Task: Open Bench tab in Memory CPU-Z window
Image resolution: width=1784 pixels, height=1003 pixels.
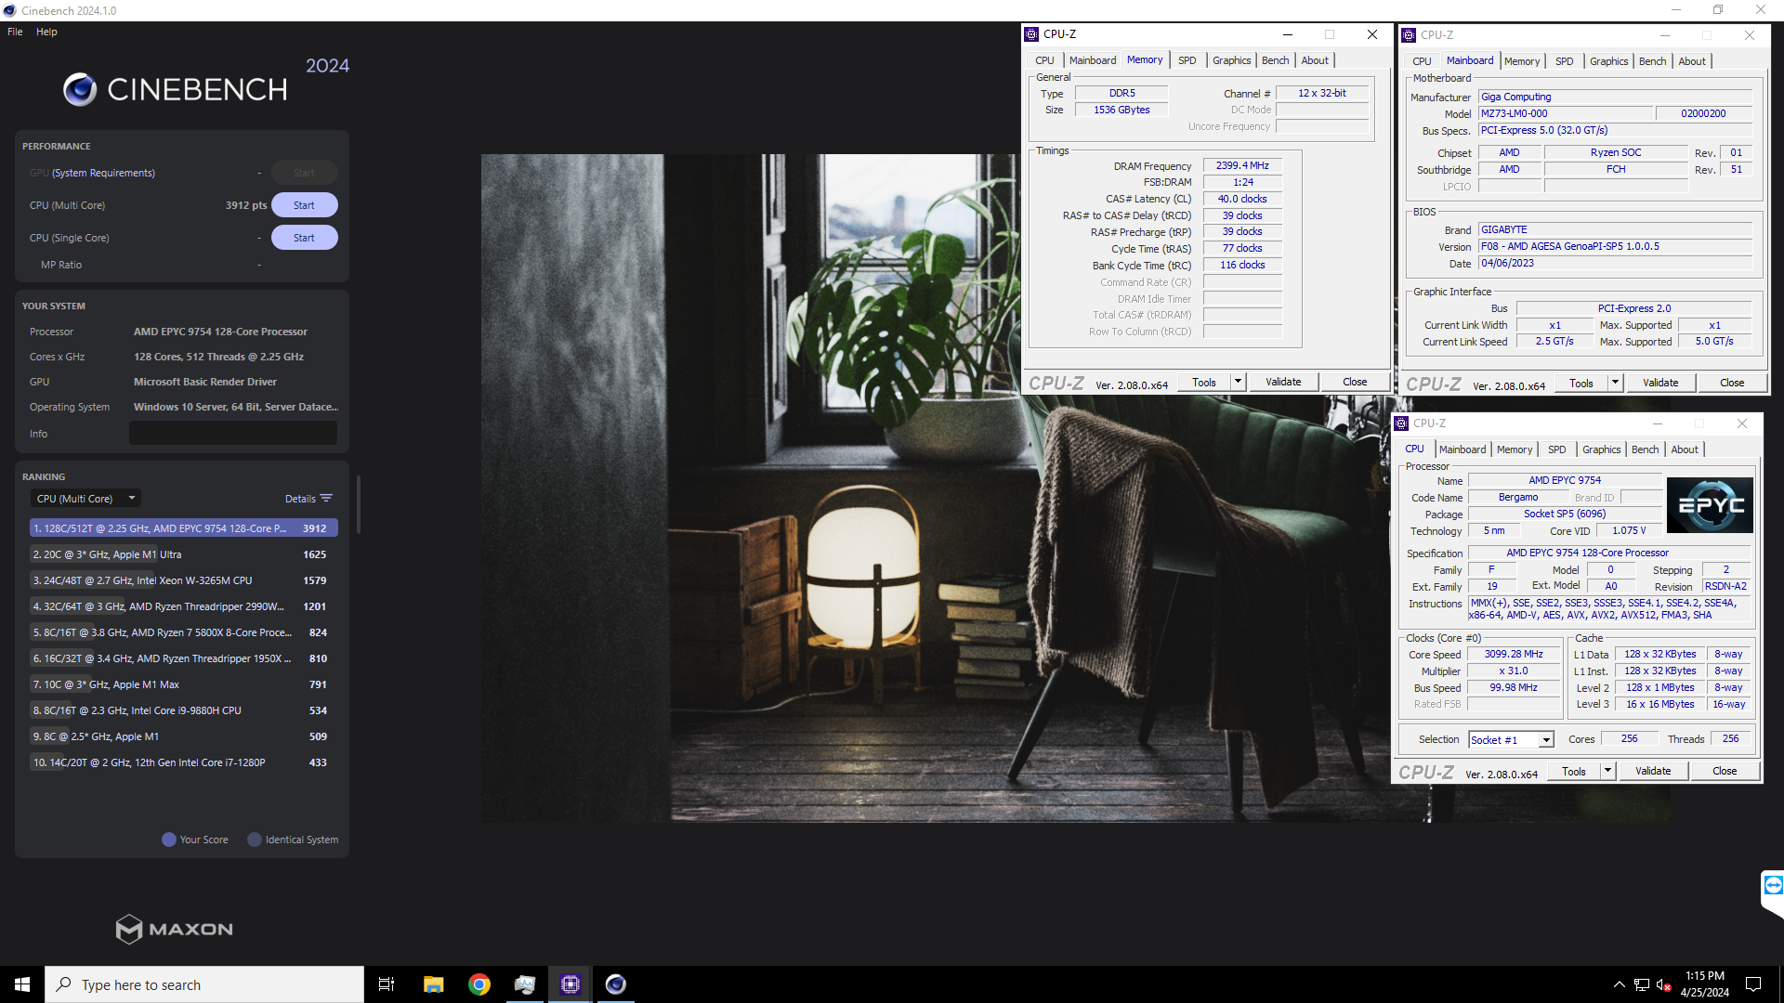Action: pyautogui.click(x=1276, y=60)
